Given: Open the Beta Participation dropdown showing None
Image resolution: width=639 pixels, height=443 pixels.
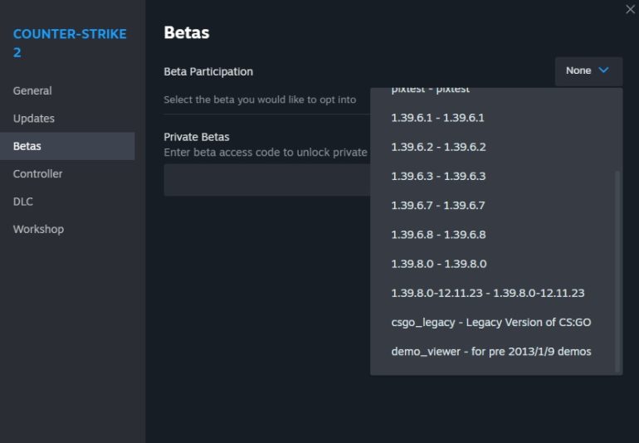Looking at the screenshot, I should pyautogui.click(x=588, y=71).
